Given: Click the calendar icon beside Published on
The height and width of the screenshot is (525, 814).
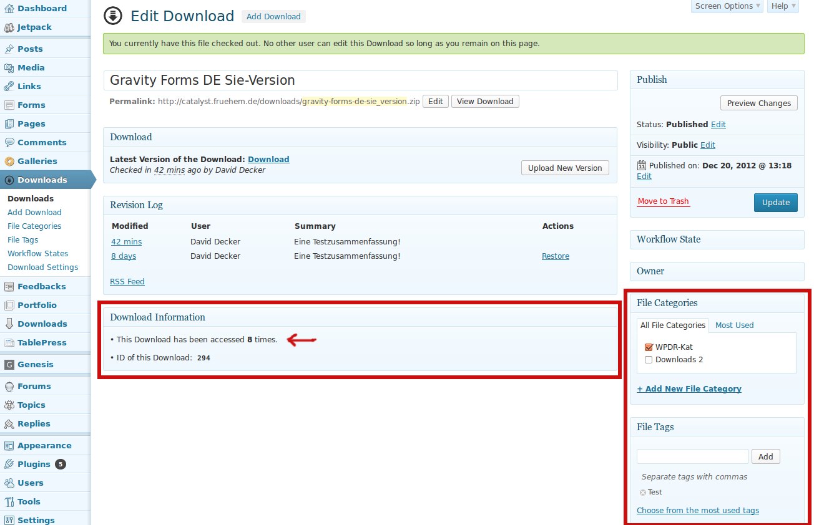Looking at the screenshot, I should (642, 166).
